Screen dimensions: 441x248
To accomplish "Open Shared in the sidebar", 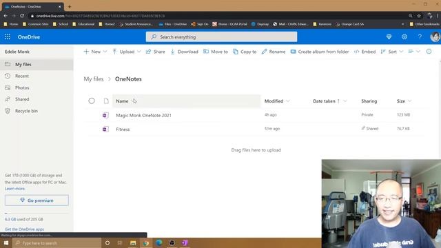I will pyautogui.click(x=37, y=99).
